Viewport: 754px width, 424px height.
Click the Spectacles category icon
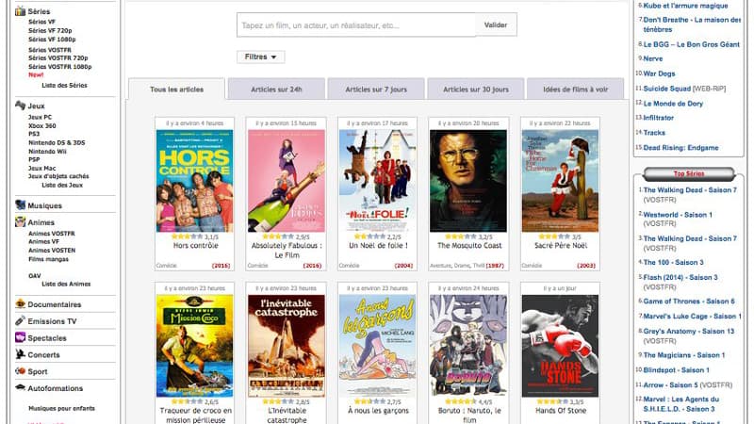coord(20,337)
